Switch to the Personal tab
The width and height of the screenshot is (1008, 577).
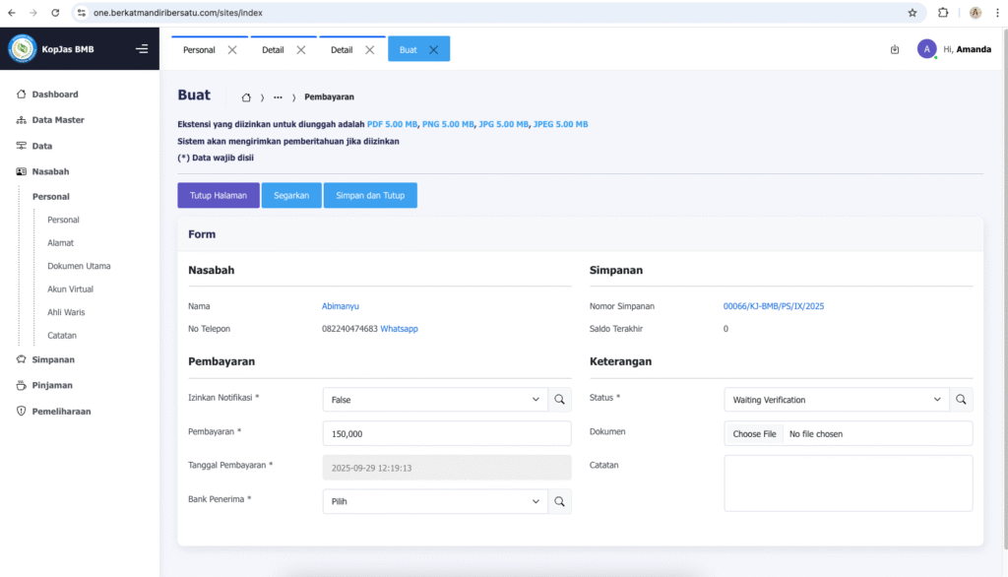pyautogui.click(x=199, y=50)
